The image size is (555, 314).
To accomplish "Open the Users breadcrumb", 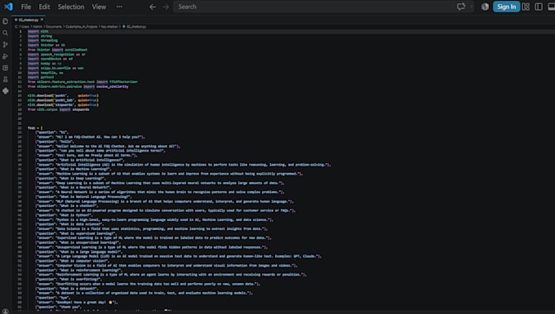I will 25,27.
